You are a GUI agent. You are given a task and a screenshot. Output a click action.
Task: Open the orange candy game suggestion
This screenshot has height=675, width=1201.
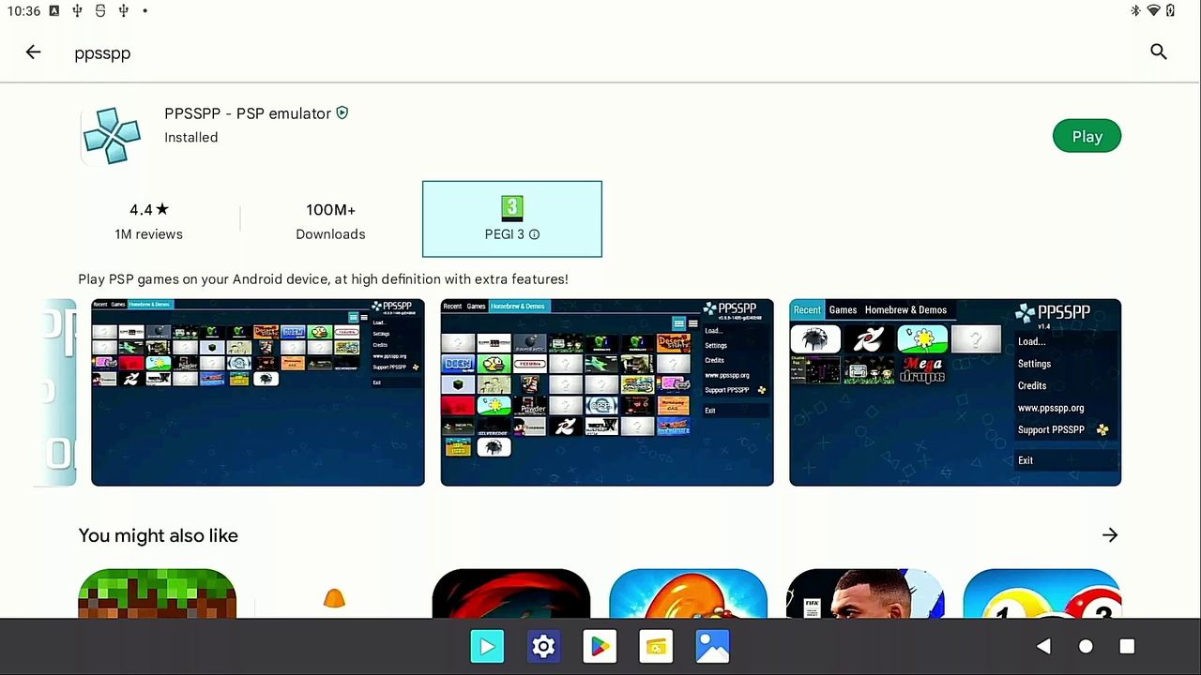(688, 593)
